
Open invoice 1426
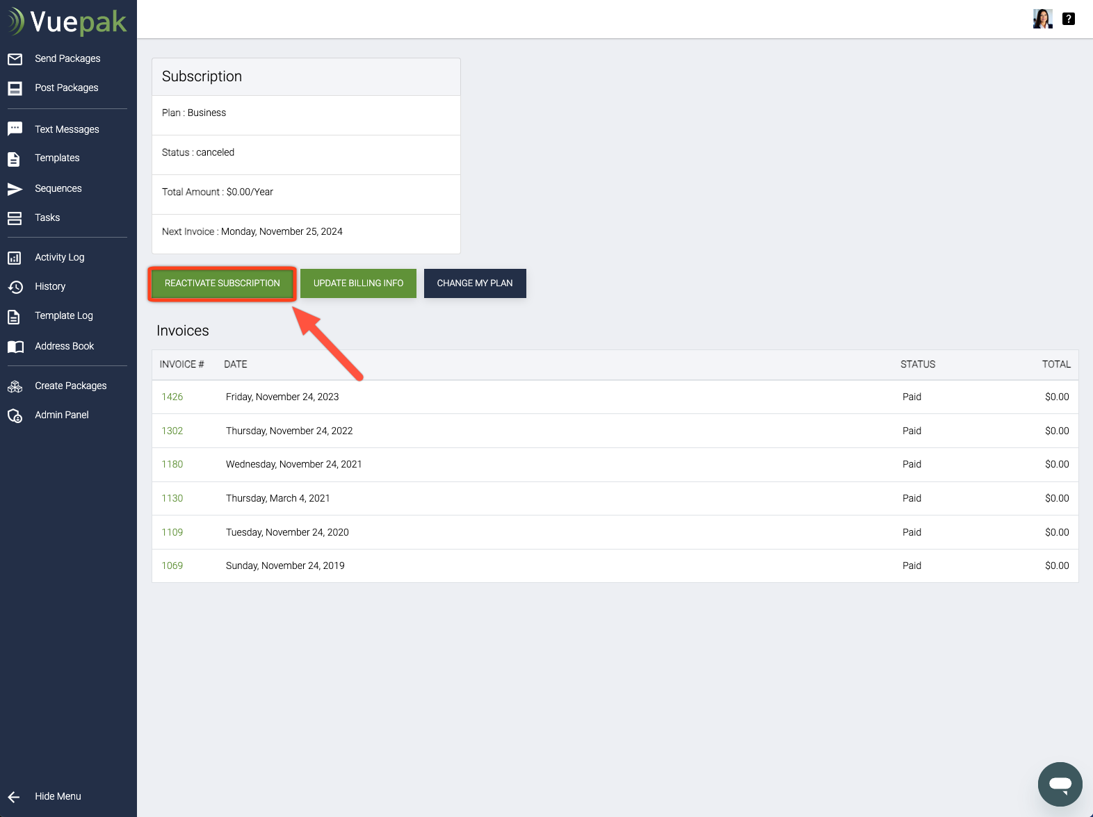(x=172, y=397)
